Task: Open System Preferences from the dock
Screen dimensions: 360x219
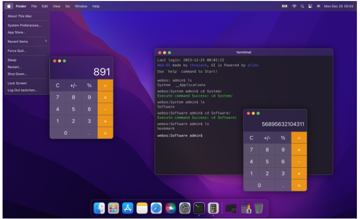Action: pos(185,208)
